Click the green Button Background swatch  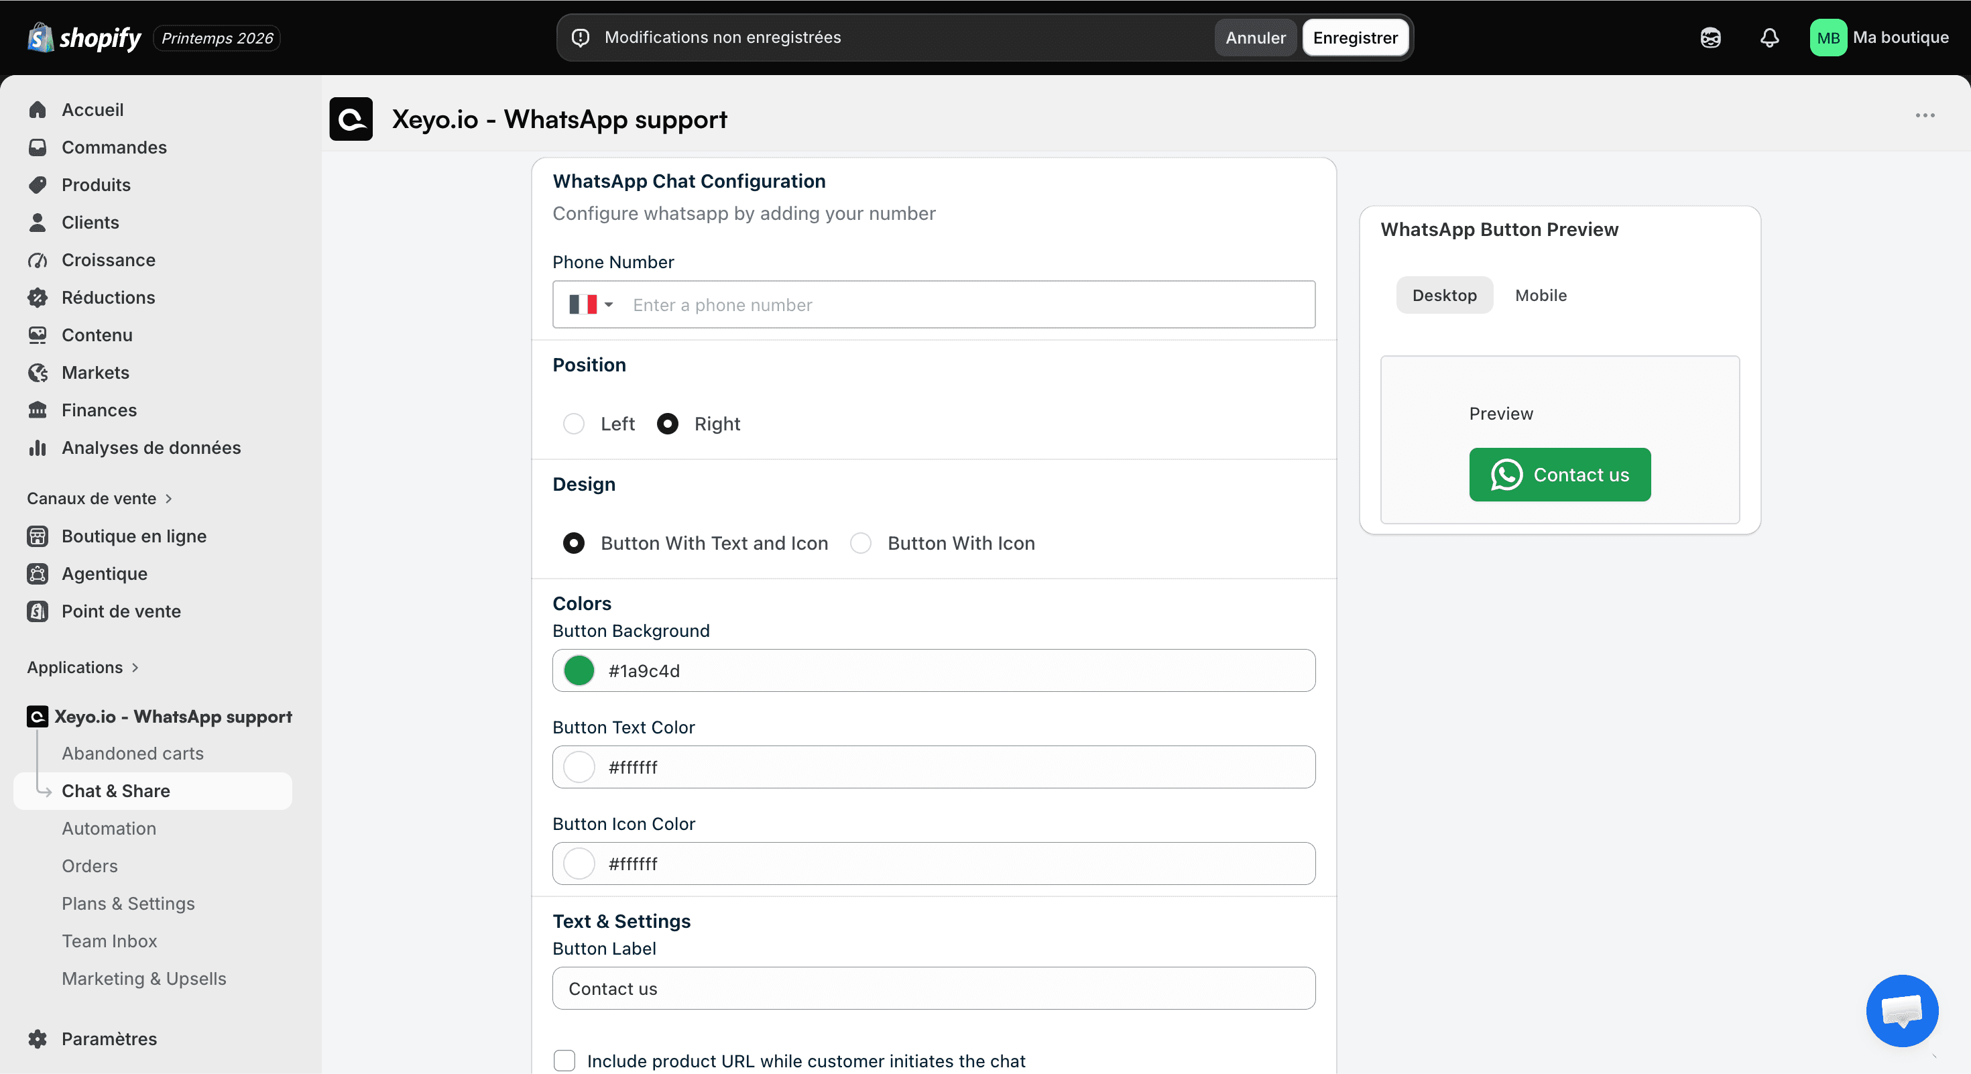(579, 670)
